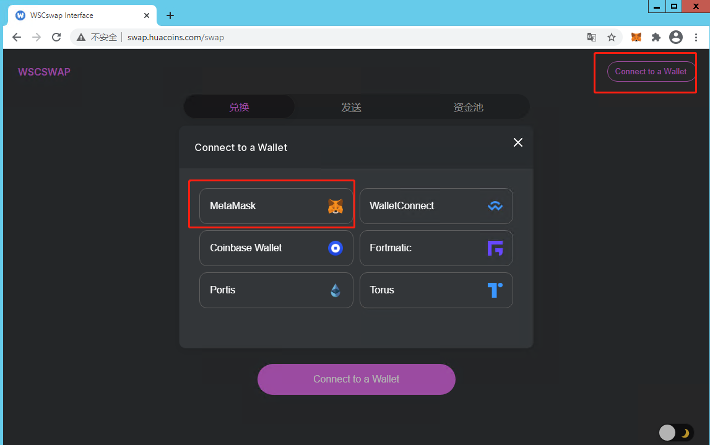The width and height of the screenshot is (710, 445).
Task: Minimize the browser window
Action: coord(657,6)
